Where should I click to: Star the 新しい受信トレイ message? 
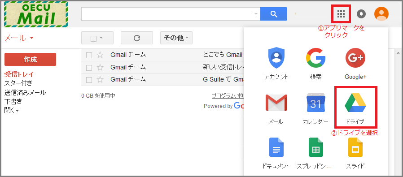tap(100, 68)
